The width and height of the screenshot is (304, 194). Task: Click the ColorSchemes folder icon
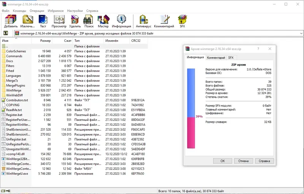pos(3,51)
